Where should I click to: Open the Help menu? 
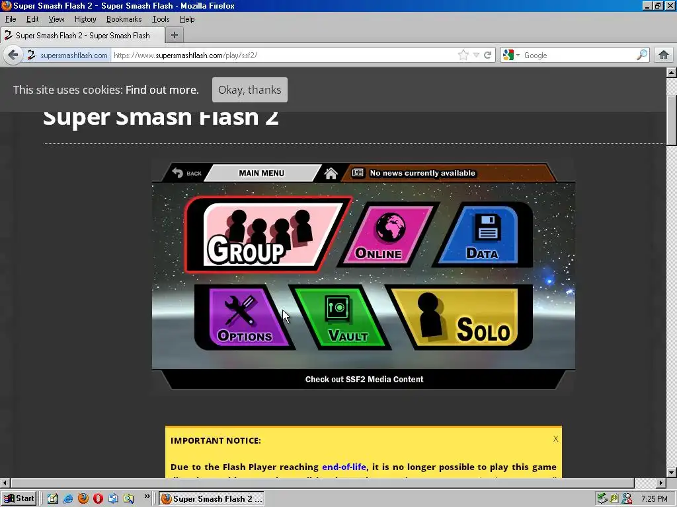pyautogui.click(x=187, y=19)
